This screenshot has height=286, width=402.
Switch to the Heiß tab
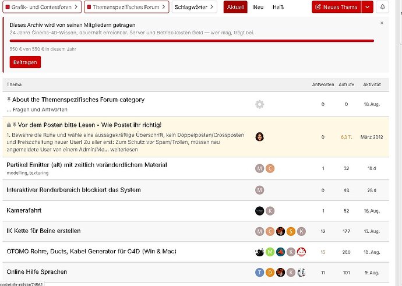(278, 7)
